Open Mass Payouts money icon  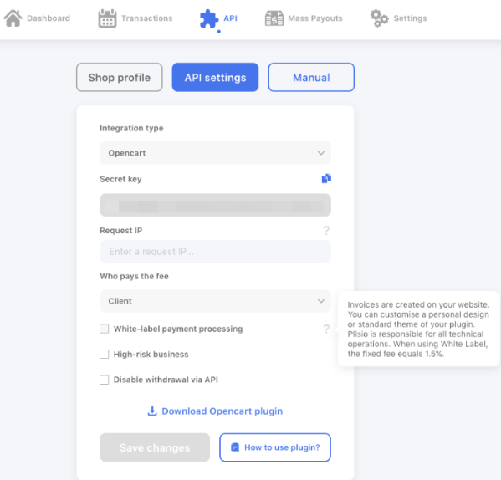click(274, 18)
